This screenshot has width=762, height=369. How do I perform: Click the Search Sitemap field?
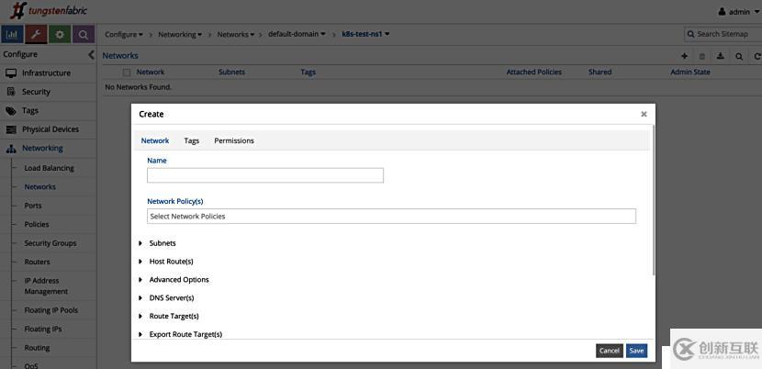[x=723, y=34]
